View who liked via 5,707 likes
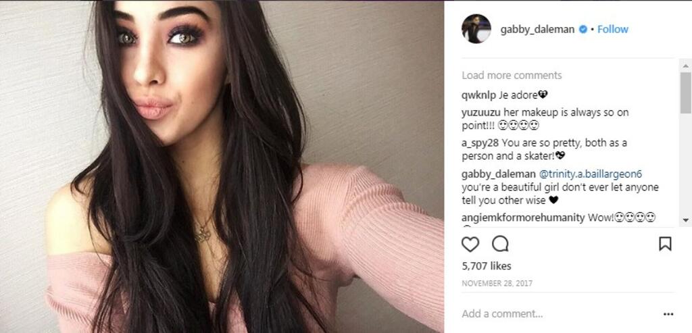 (x=487, y=266)
